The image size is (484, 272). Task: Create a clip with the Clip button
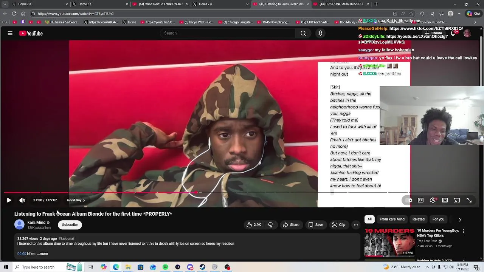point(338,225)
